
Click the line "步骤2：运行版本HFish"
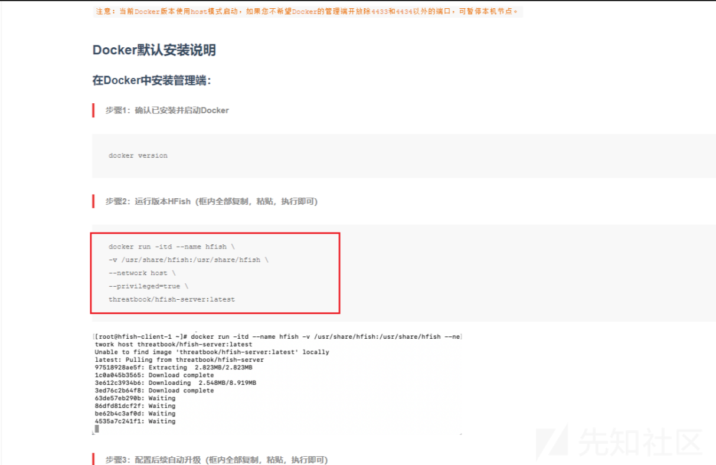[211, 202]
